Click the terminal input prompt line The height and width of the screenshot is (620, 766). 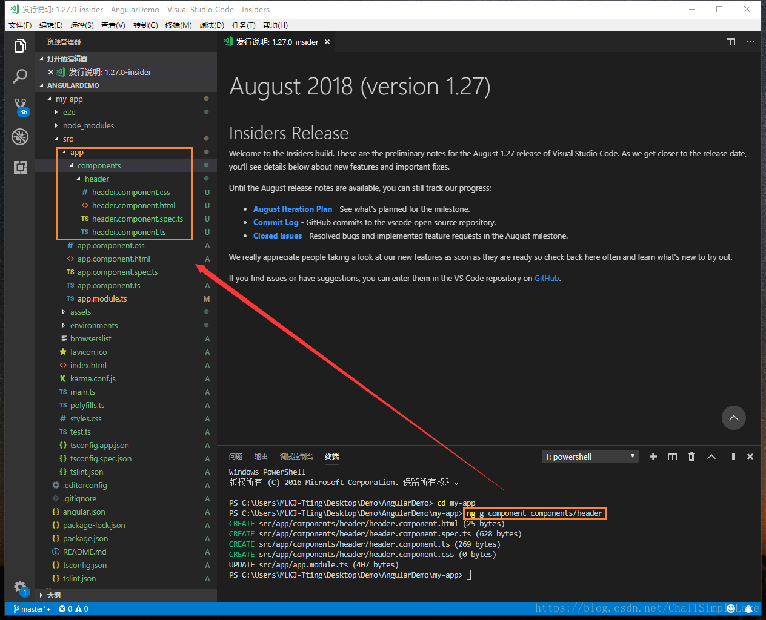coord(350,575)
